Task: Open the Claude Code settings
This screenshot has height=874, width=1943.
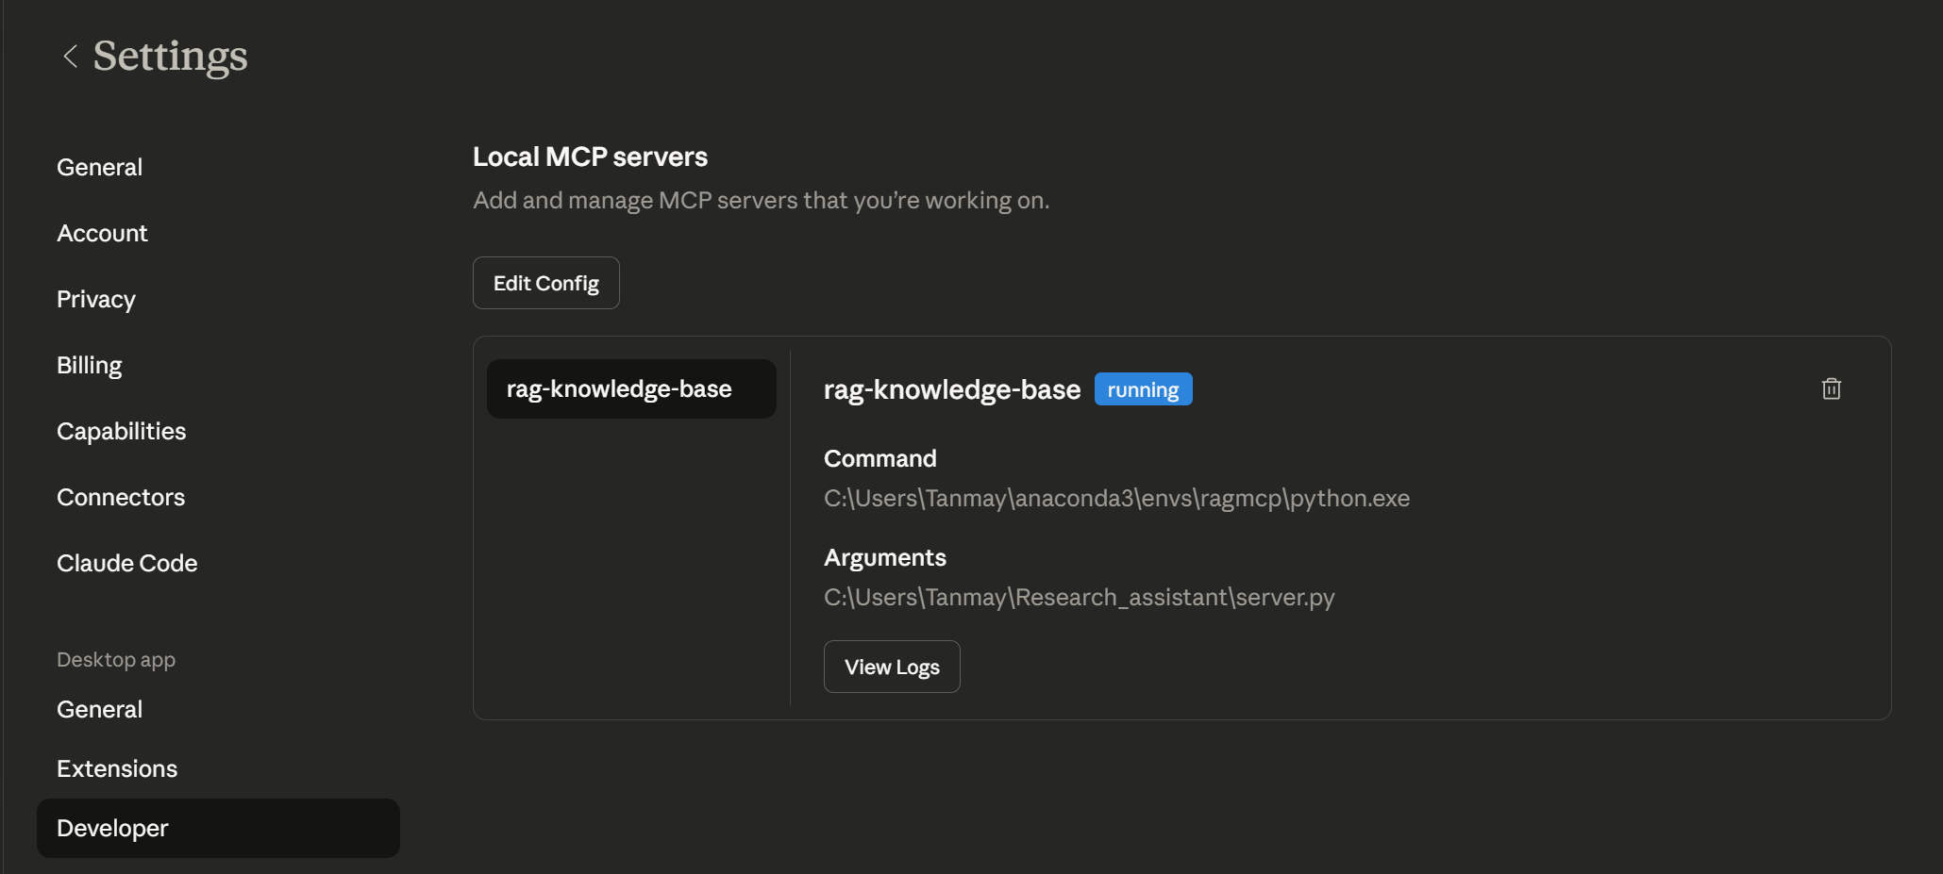Action: 127,563
